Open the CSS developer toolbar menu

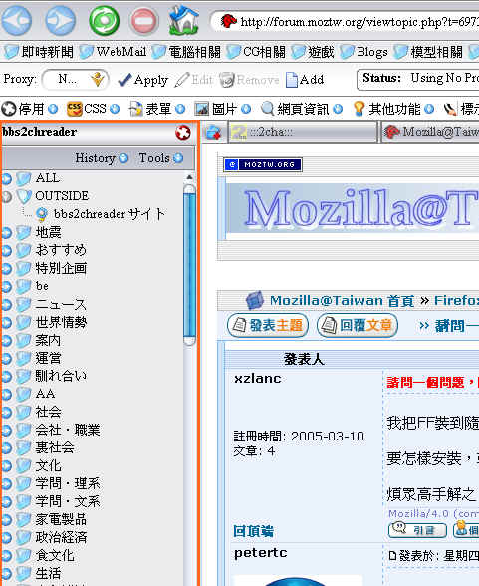[x=93, y=109]
